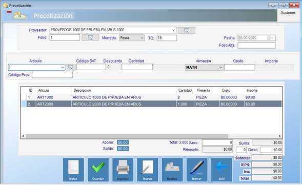Search folio with lookup icon beside Folio
Viewport: 302px width, 185px height.
(90, 37)
